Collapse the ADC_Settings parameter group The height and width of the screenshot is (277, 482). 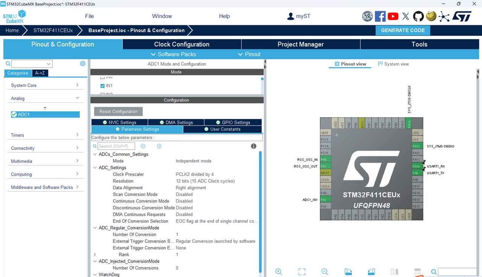(x=95, y=168)
